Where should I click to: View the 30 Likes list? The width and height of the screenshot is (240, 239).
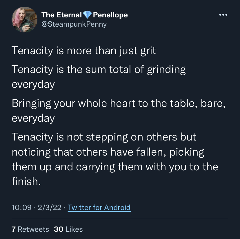pyautogui.click(x=68, y=229)
